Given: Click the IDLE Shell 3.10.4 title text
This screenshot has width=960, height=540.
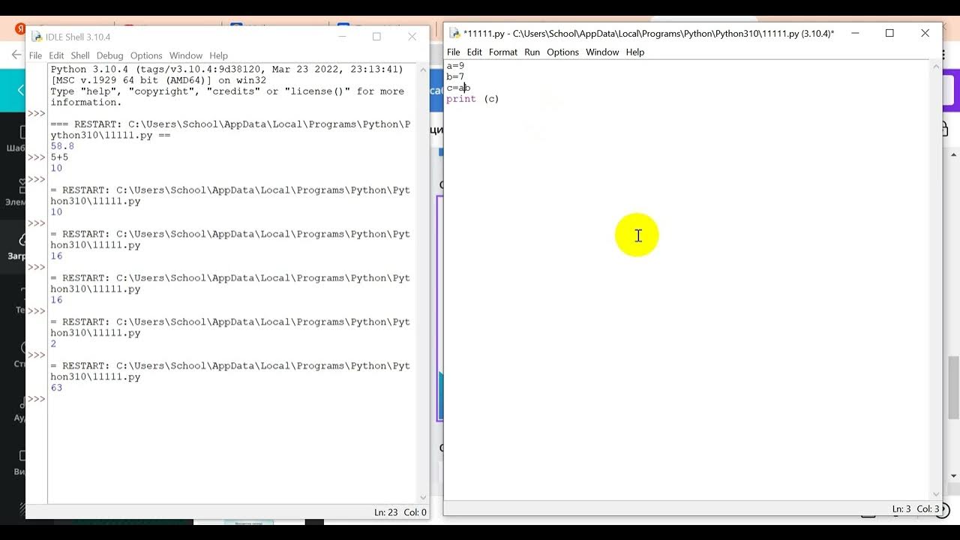Looking at the screenshot, I should pos(78,37).
